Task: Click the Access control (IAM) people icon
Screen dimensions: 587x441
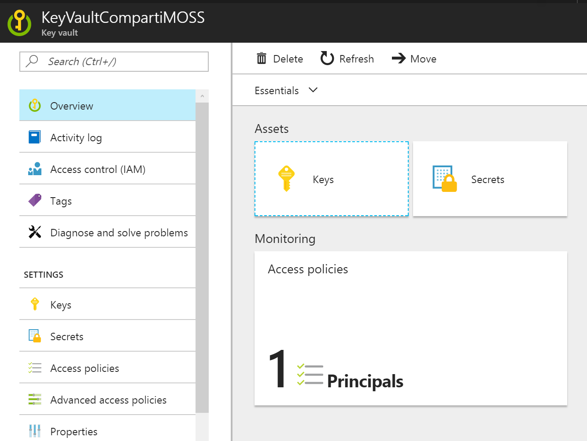Action: tap(34, 169)
